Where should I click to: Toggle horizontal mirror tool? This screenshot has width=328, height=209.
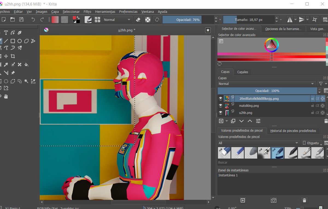[x=290, y=19]
